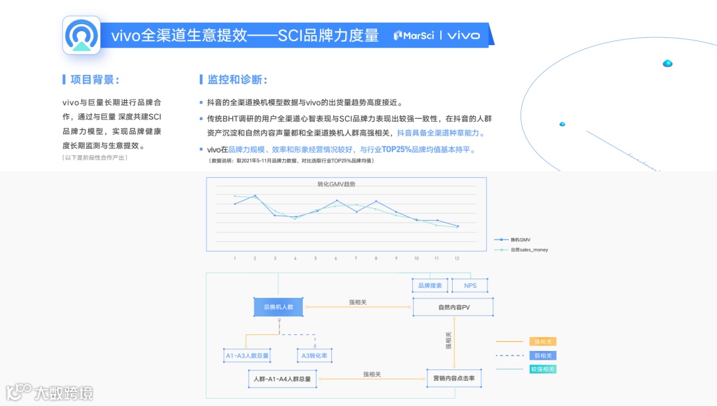The width and height of the screenshot is (717, 406).
Task: Click the note '(以下是阶段性合作产出)'
Action: pos(95,158)
